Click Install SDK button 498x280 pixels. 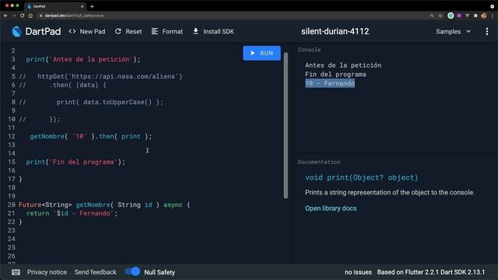pos(213,31)
